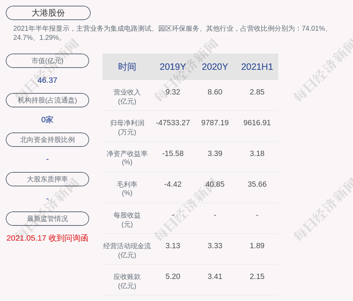Viewport: 353px width, 301px height.
Task: Select the 北向资金持股比例 label pill
Action: tap(47, 140)
